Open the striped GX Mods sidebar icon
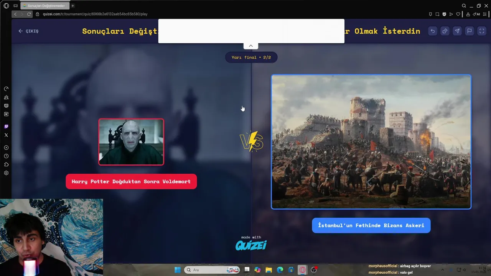491x276 pixels. tap(6, 106)
